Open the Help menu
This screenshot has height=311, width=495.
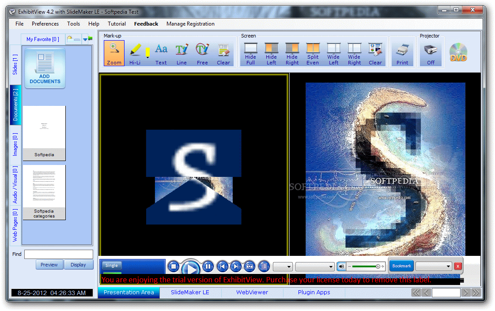(94, 24)
